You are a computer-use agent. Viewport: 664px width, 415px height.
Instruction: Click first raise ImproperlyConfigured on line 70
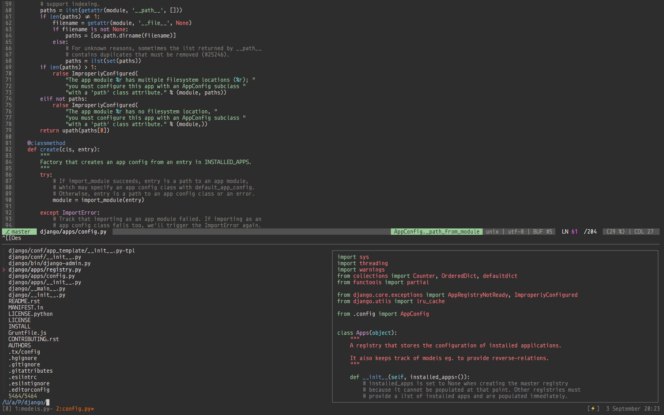coord(95,74)
